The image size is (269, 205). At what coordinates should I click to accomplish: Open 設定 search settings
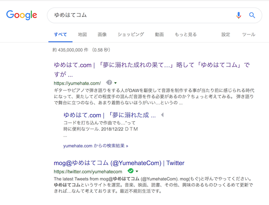[225, 34]
